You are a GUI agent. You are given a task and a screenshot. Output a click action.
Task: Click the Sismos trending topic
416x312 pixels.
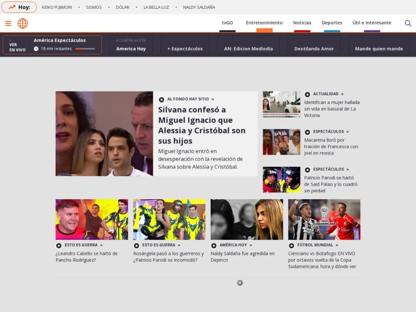tap(94, 7)
